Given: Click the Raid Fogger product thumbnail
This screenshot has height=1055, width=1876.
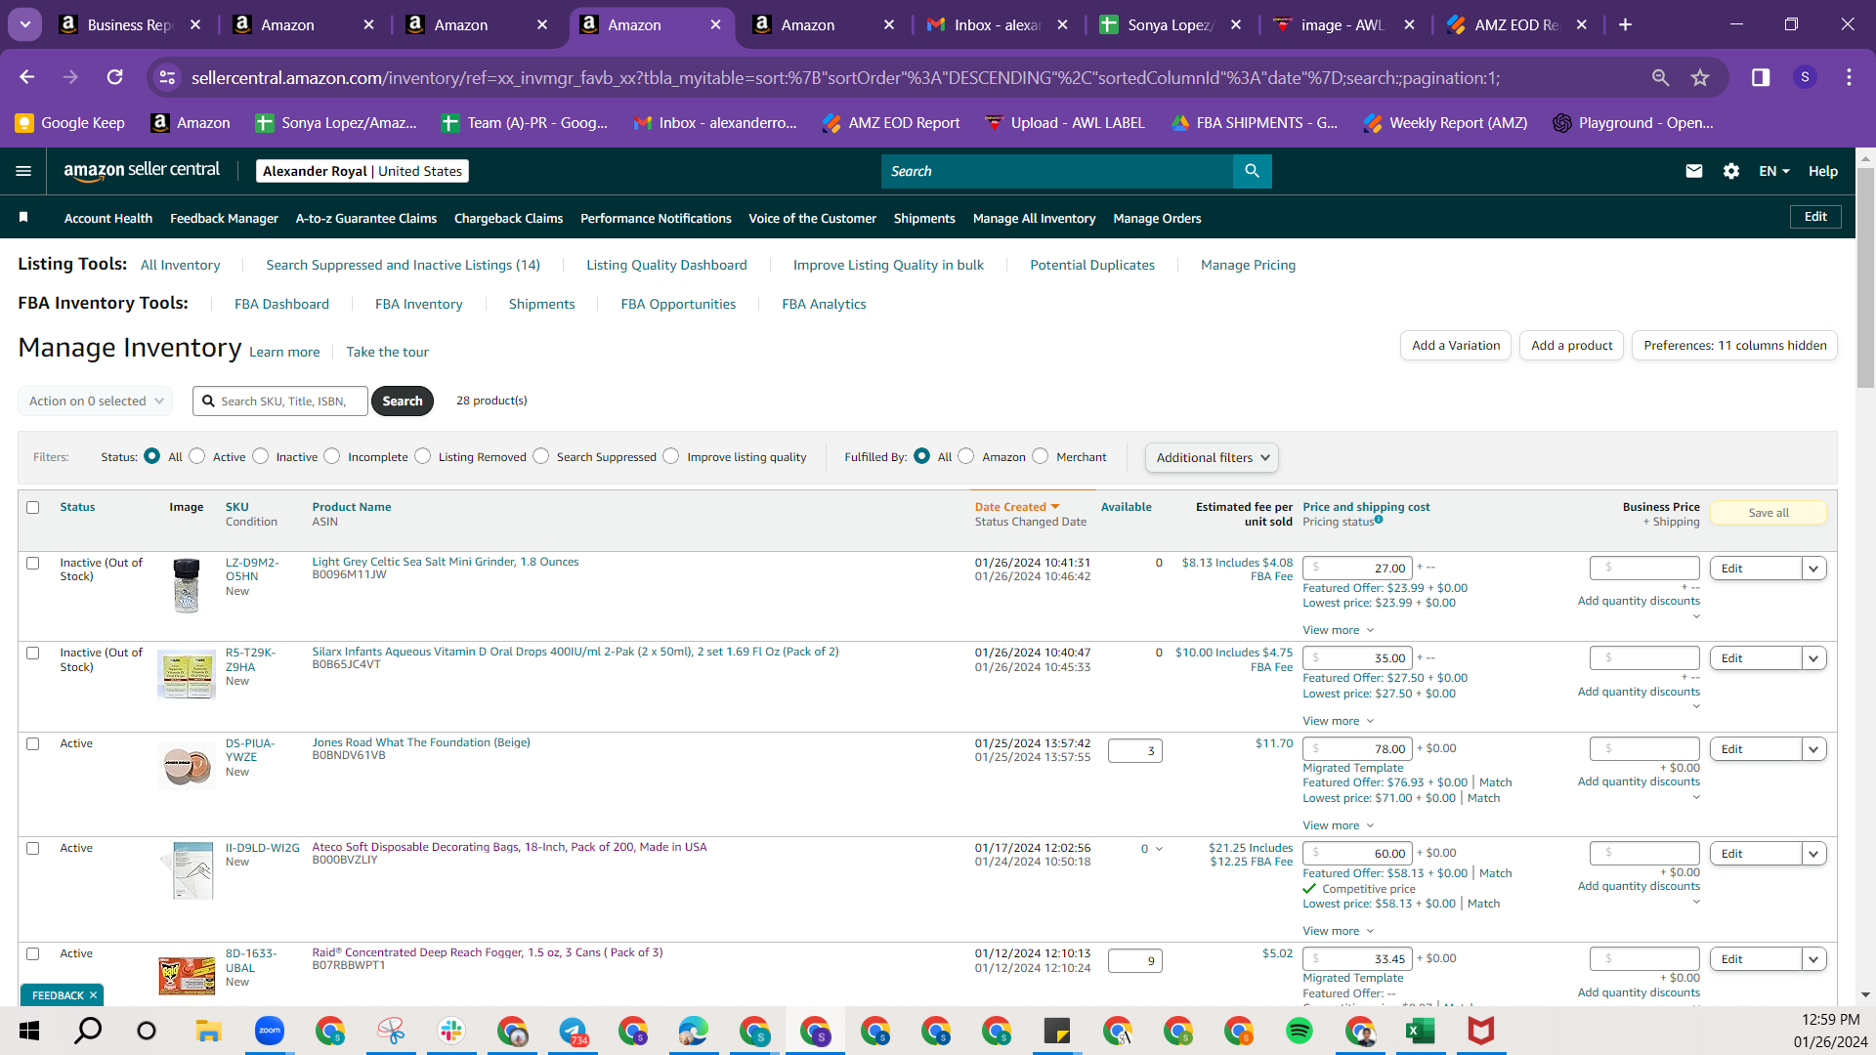Looking at the screenshot, I should click(187, 975).
